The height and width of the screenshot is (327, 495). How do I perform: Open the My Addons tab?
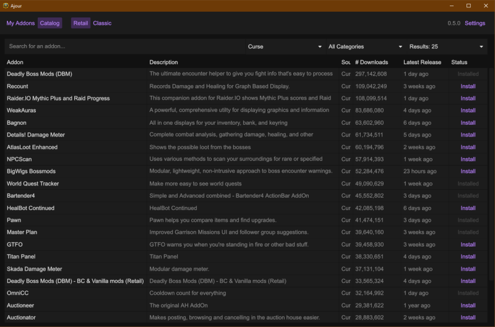20,23
